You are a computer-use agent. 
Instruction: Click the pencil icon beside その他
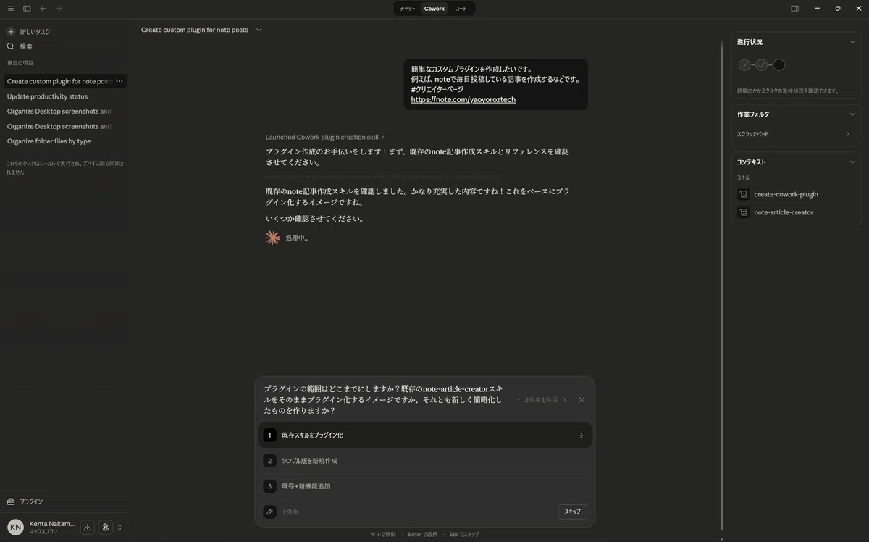269,512
